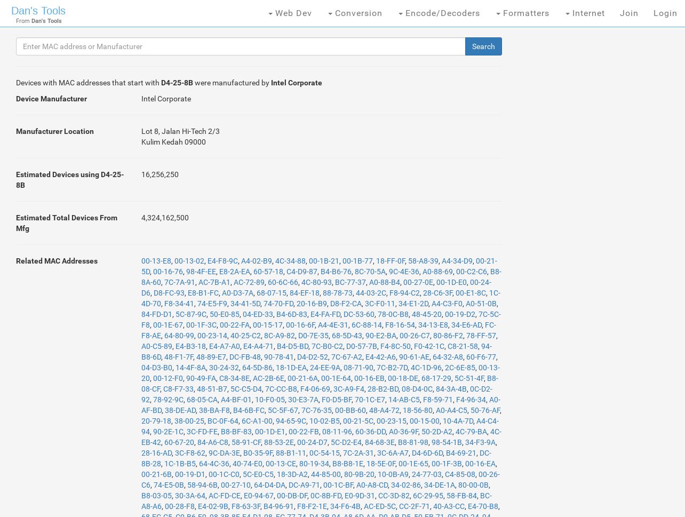The height and width of the screenshot is (517, 685).
Task: Open related MAC address 2C-6E-85
Action: (460, 368)
